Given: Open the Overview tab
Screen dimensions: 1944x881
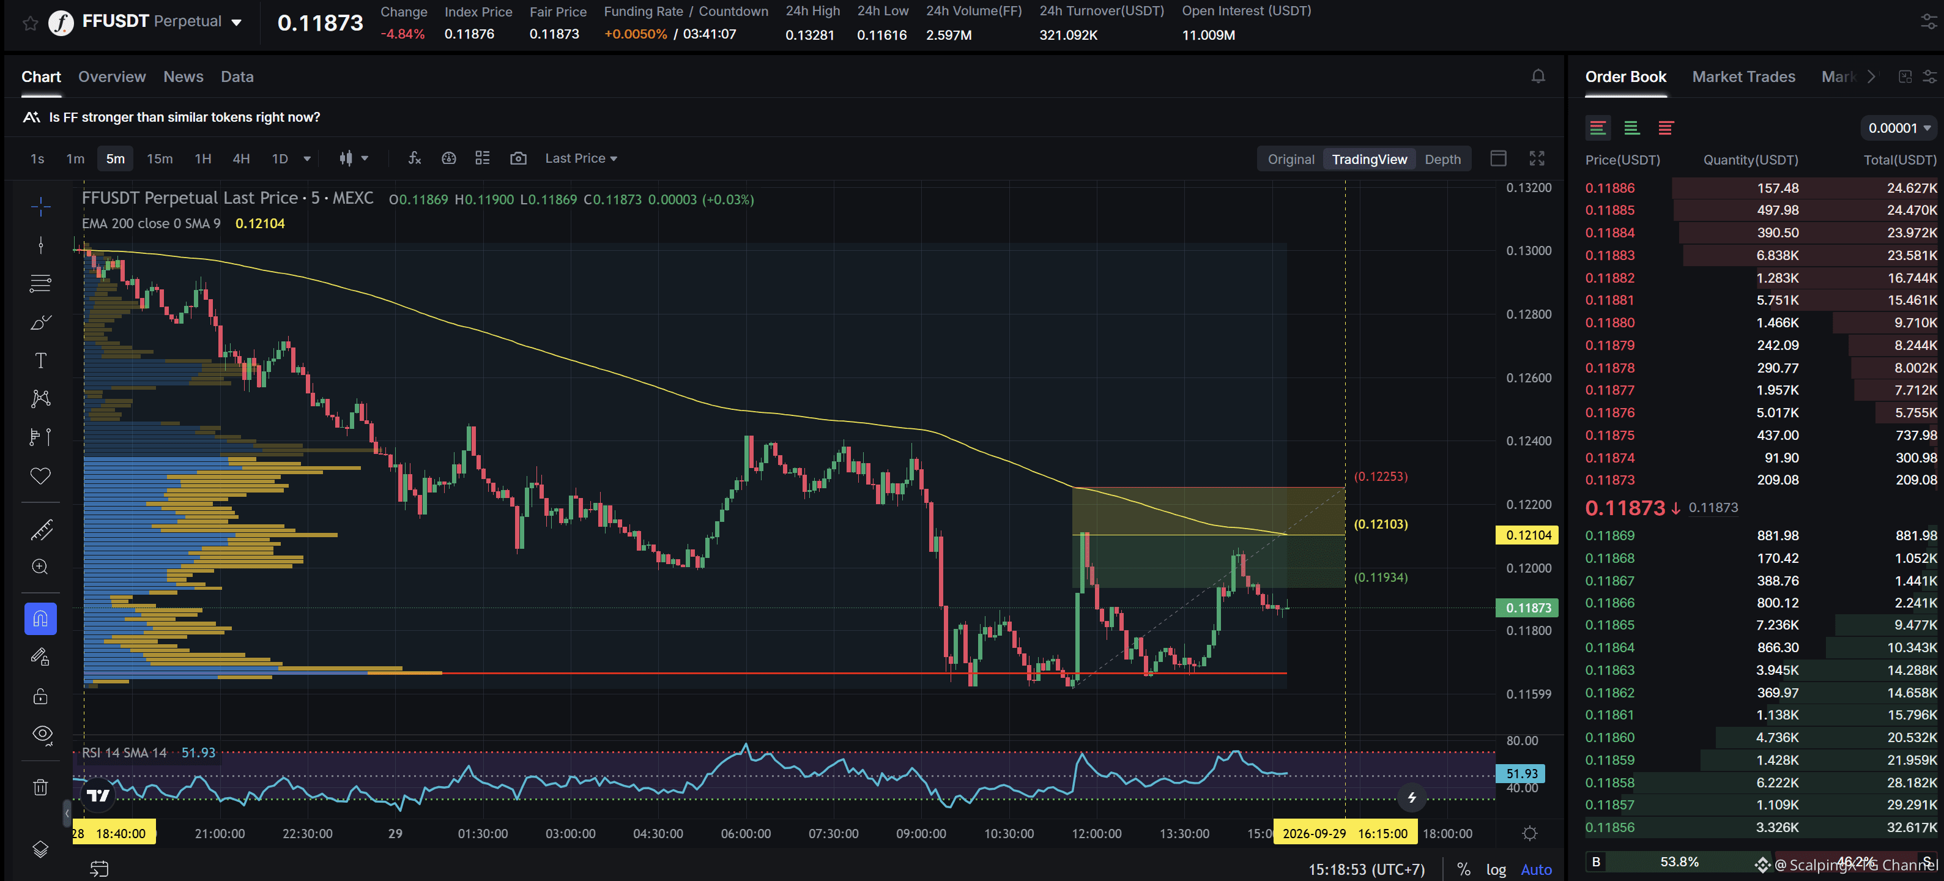Looking at the screenshot, I should pos(112,76).
